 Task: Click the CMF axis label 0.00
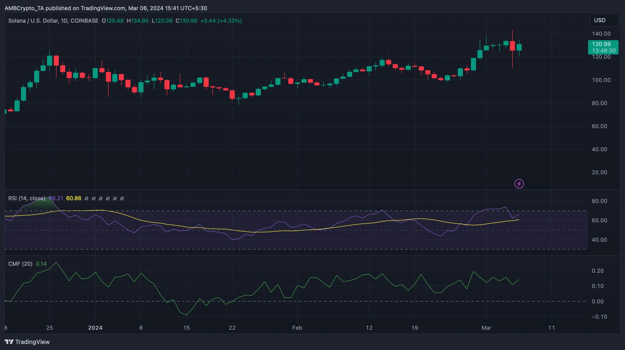tap(598, 301)
